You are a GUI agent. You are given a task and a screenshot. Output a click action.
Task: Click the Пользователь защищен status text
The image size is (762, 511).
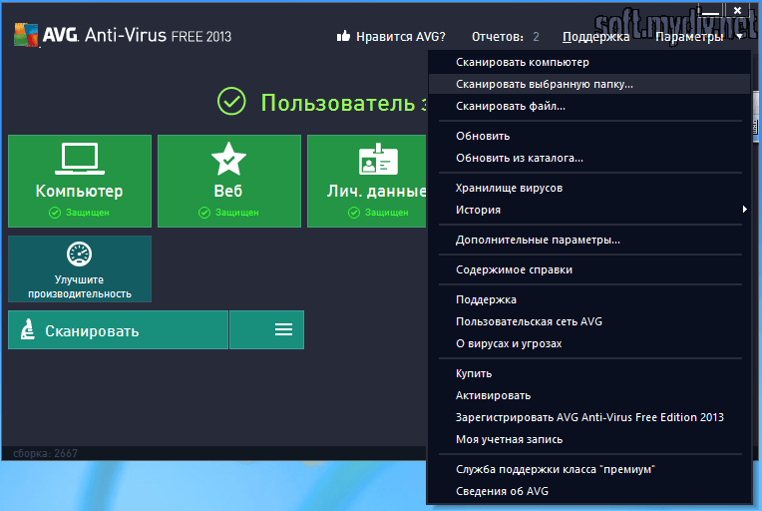pyautogui.click(x=344, y=103)
